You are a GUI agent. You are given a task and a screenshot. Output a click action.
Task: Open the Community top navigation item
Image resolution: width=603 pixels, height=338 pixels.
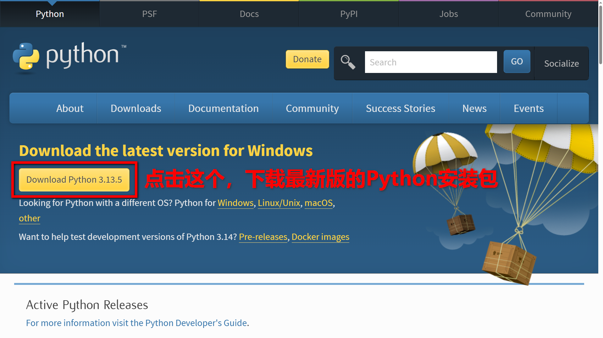pos(548,14)
